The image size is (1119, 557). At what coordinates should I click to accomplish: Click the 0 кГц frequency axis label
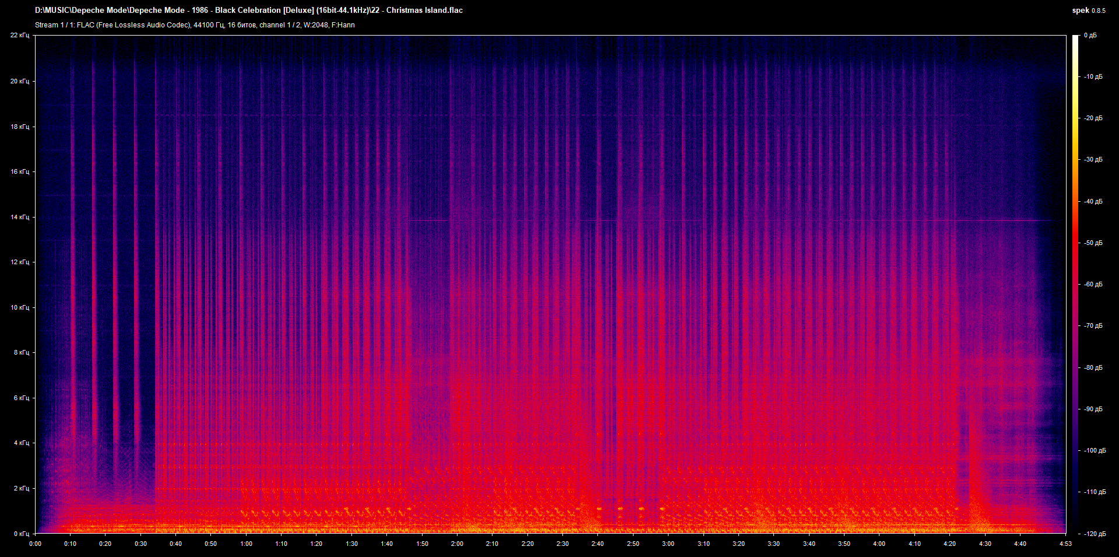(x=22, y=534)
